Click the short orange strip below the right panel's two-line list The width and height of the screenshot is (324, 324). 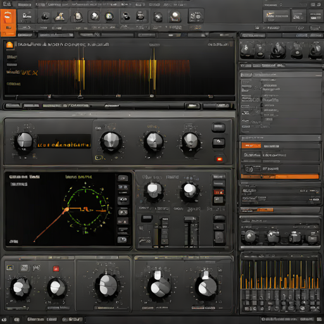pos(257,209)
